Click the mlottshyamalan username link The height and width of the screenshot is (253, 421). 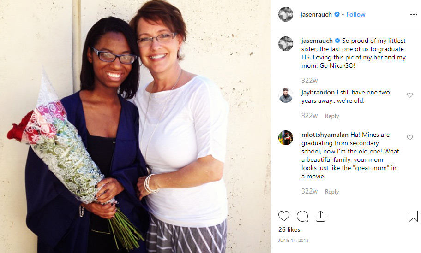click(x=325, y=135)
